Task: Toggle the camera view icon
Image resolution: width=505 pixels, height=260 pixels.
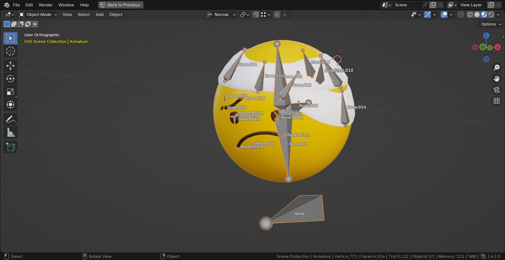Action: (x=497, y=90)
